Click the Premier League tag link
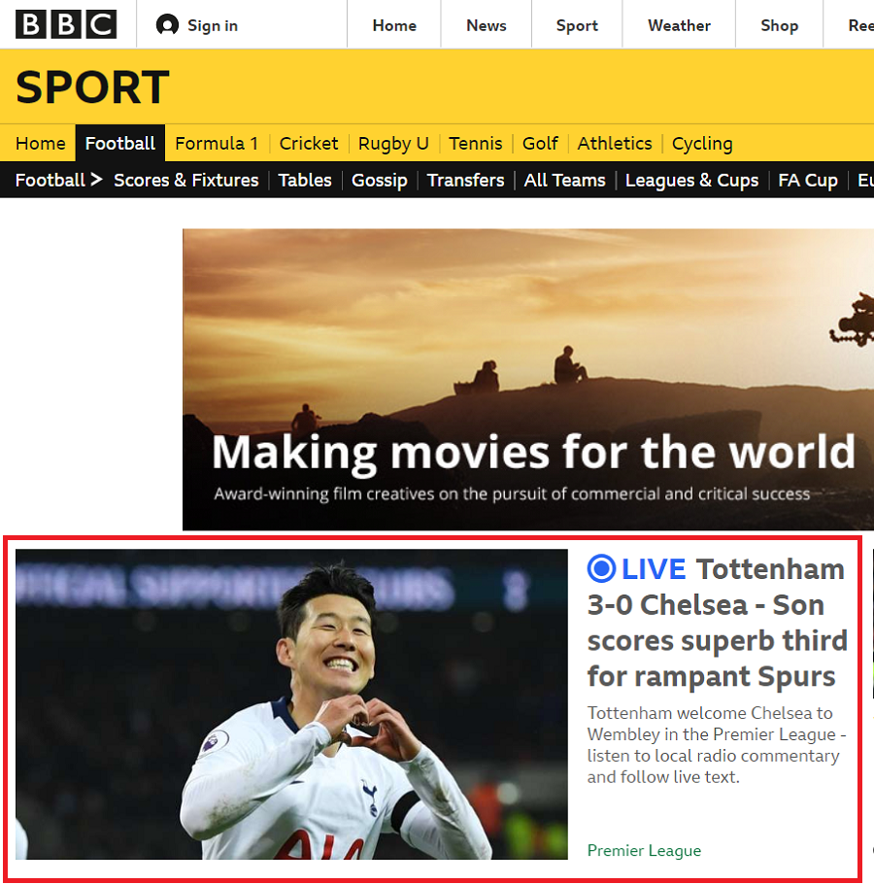This screenshot has height=884, width=874. pos(644,850)
